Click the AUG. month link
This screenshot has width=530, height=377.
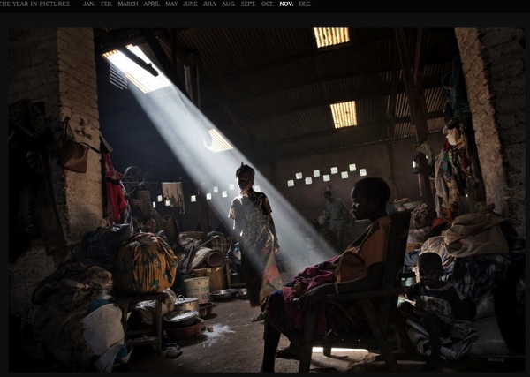(x=229, y=4)
